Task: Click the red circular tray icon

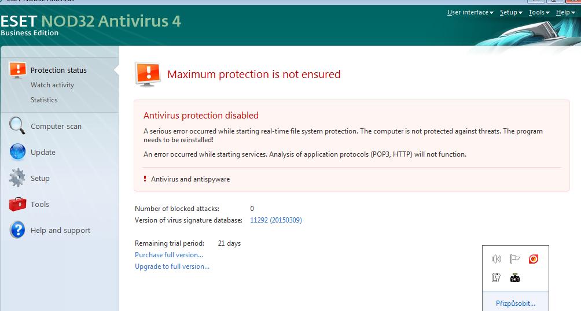Action: tap(534, 259)
